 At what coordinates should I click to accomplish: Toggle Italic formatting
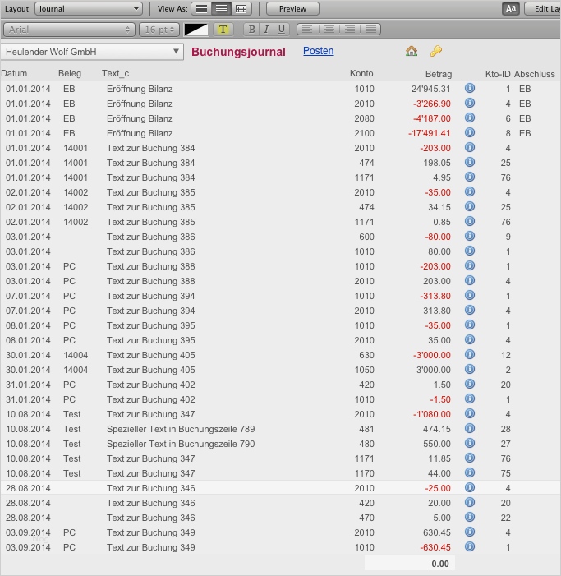[267, 30]
